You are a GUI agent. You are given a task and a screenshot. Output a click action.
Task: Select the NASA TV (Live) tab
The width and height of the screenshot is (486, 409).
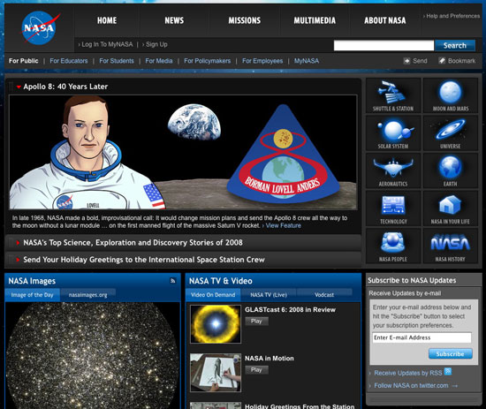click(x=269, y=295)
